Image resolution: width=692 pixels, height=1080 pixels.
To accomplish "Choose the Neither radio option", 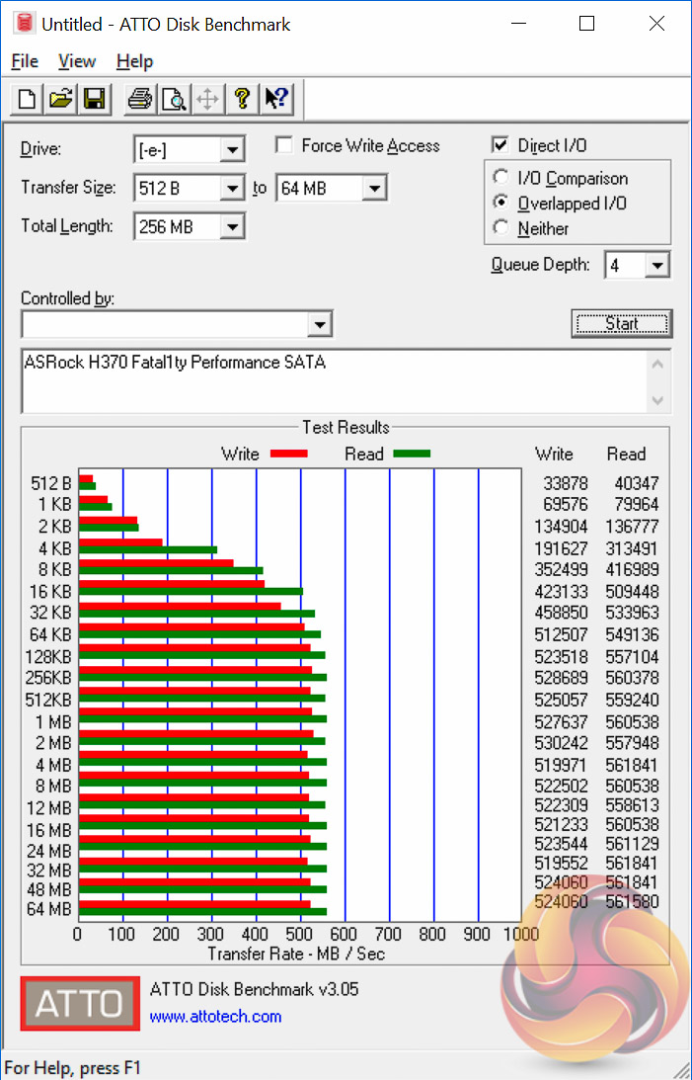I will [500, 228].
